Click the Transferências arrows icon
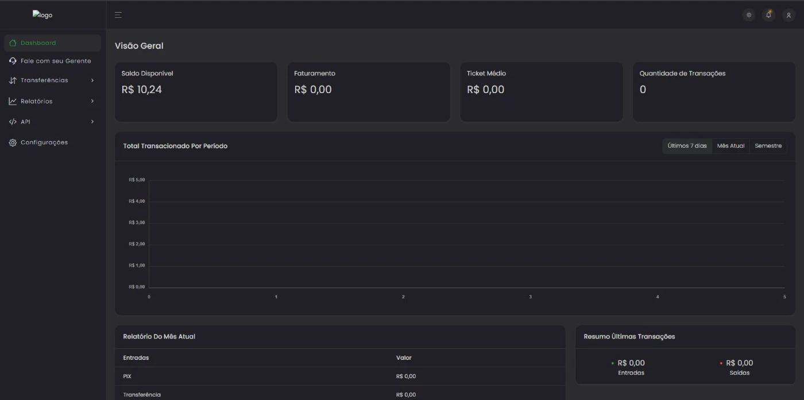This screenshot has height=400, width=804. point(13,80)
